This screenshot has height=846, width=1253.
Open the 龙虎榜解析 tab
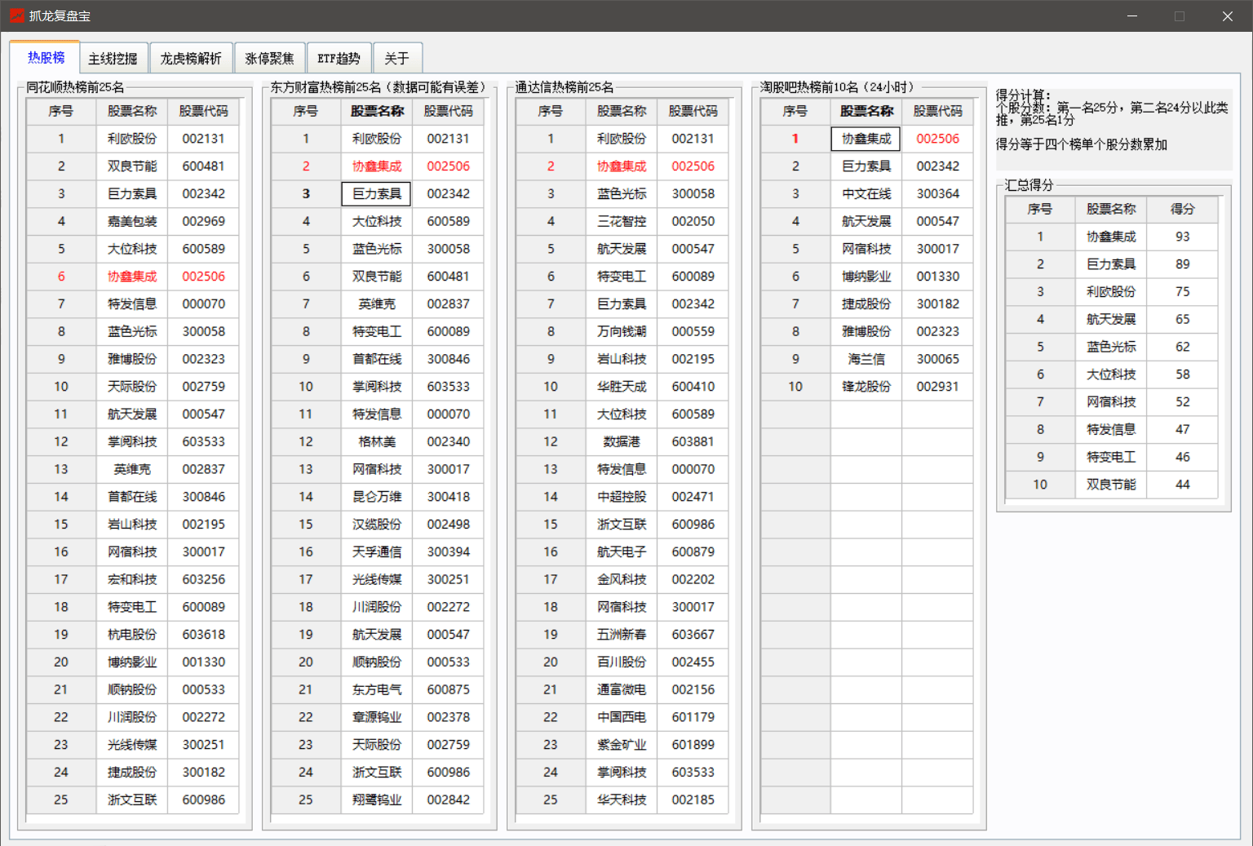point(191,59)
